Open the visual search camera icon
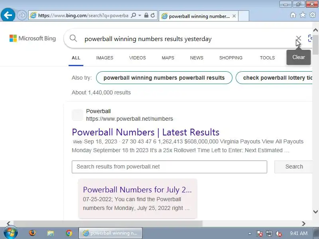This screenshot has height=239, width=319. pos(310,38)
